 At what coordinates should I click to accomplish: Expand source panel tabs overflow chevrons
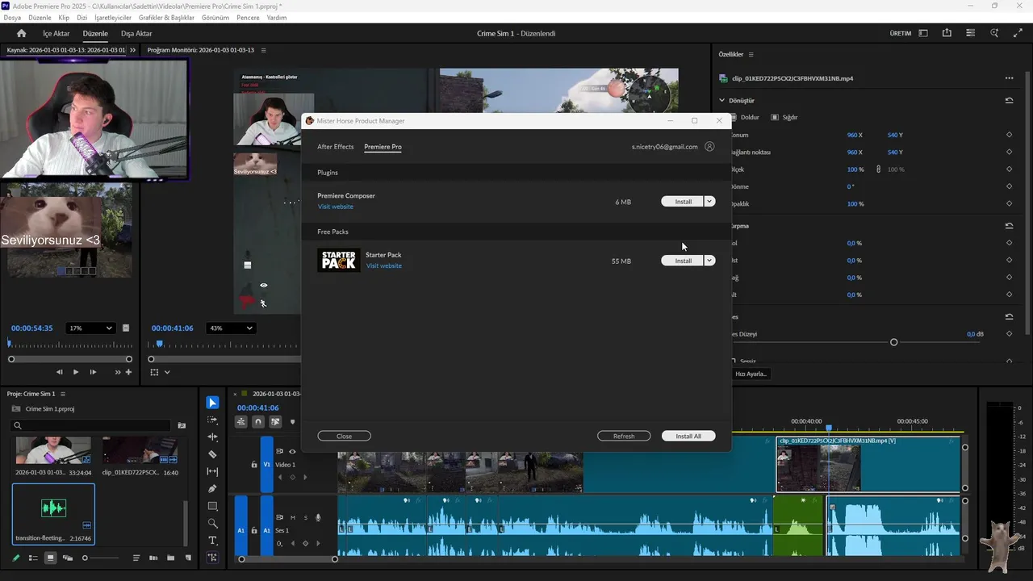[x=132, y=50]
